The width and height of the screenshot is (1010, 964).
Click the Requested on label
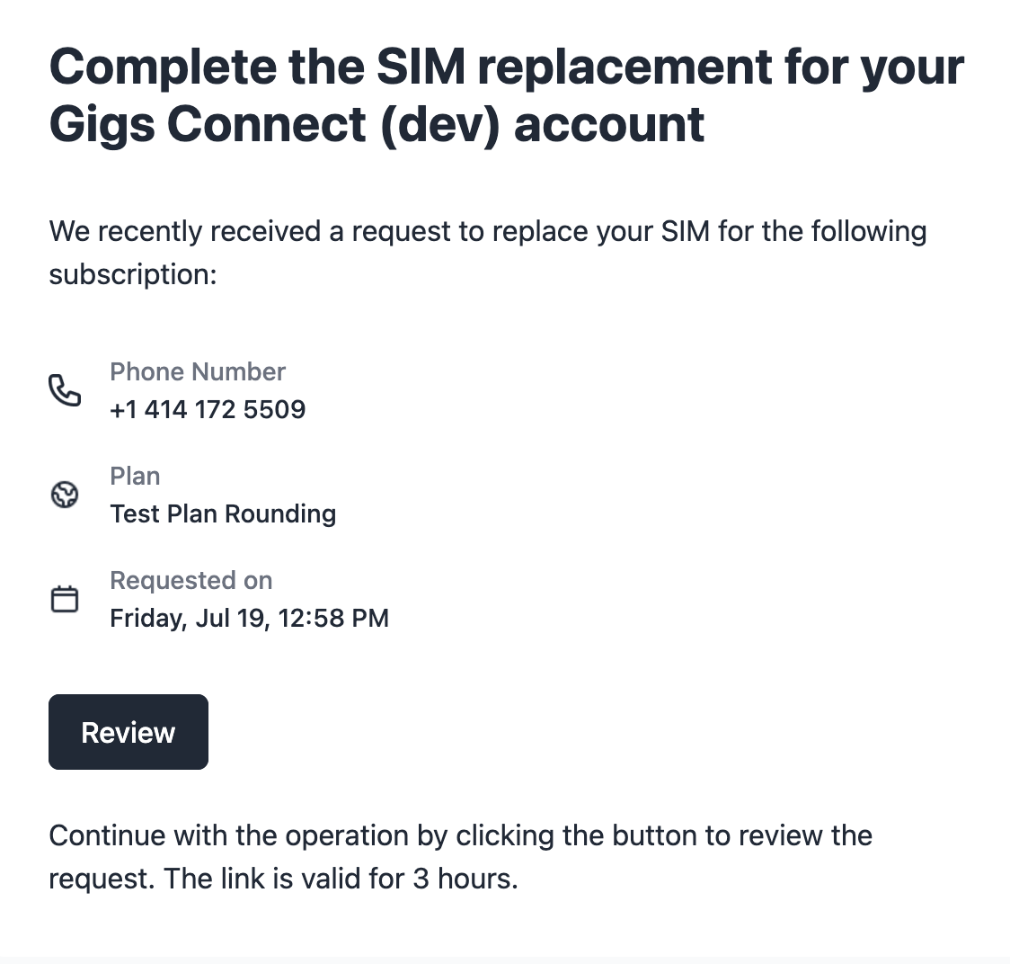(191, 581)
